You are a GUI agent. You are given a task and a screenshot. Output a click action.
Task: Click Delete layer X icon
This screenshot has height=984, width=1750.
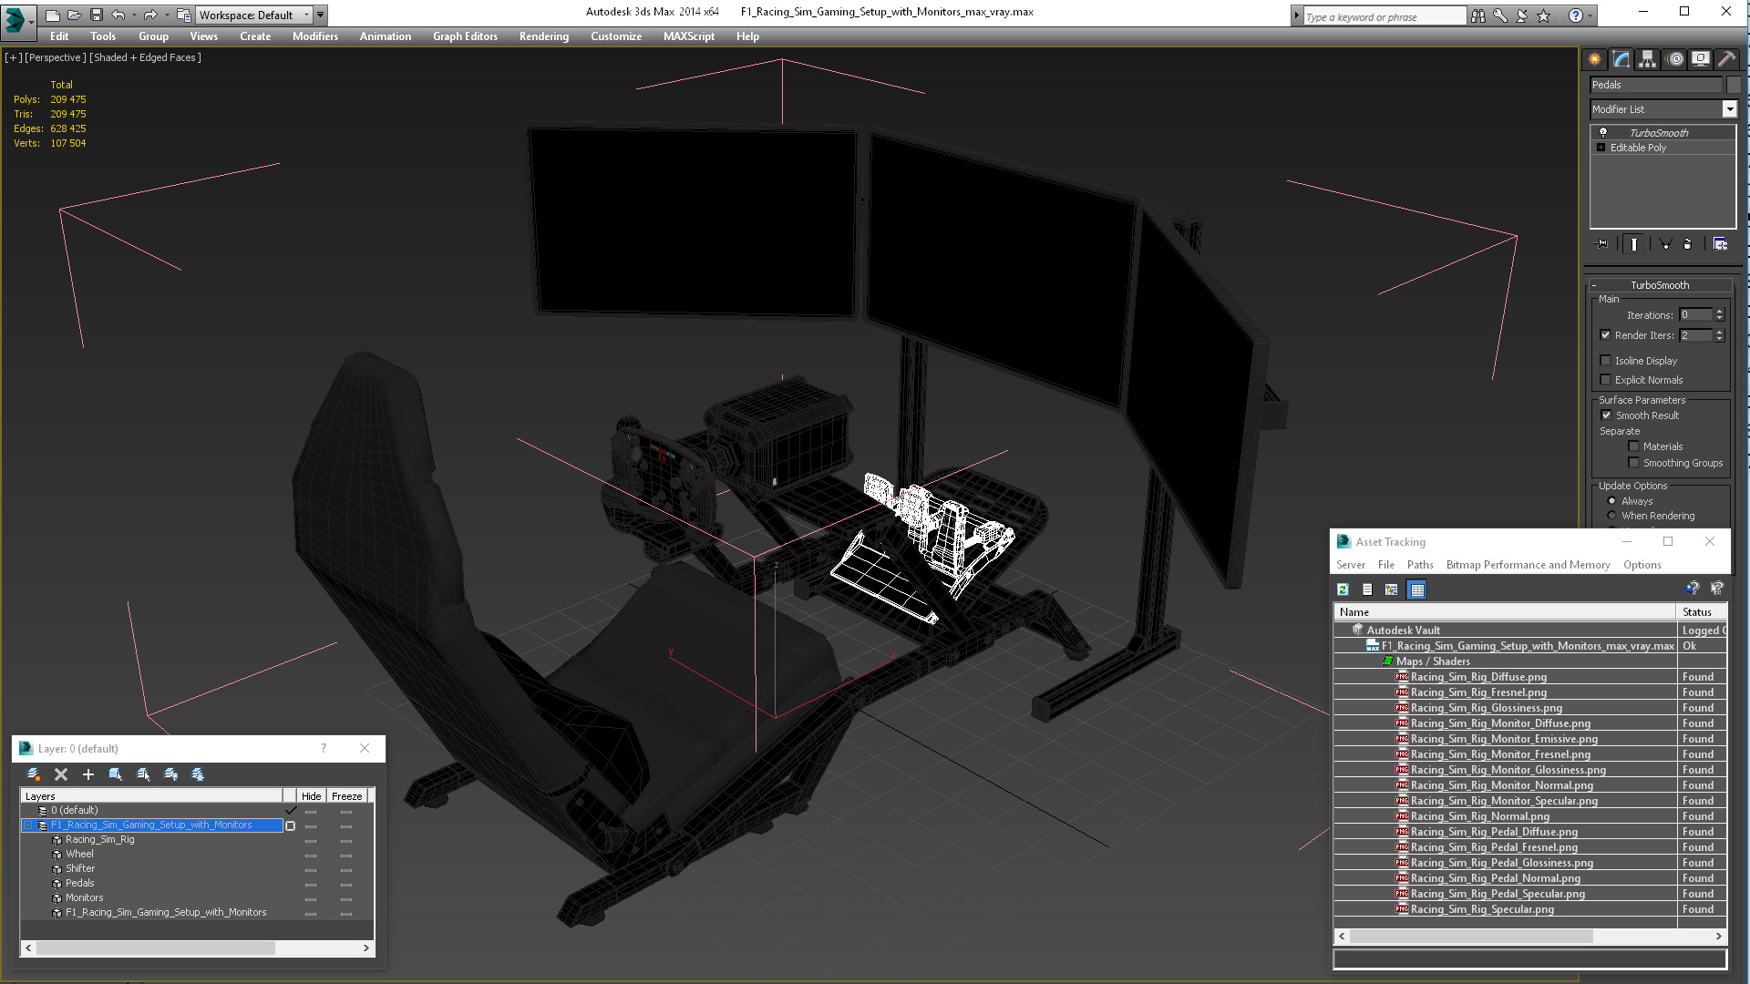[61, 774]
